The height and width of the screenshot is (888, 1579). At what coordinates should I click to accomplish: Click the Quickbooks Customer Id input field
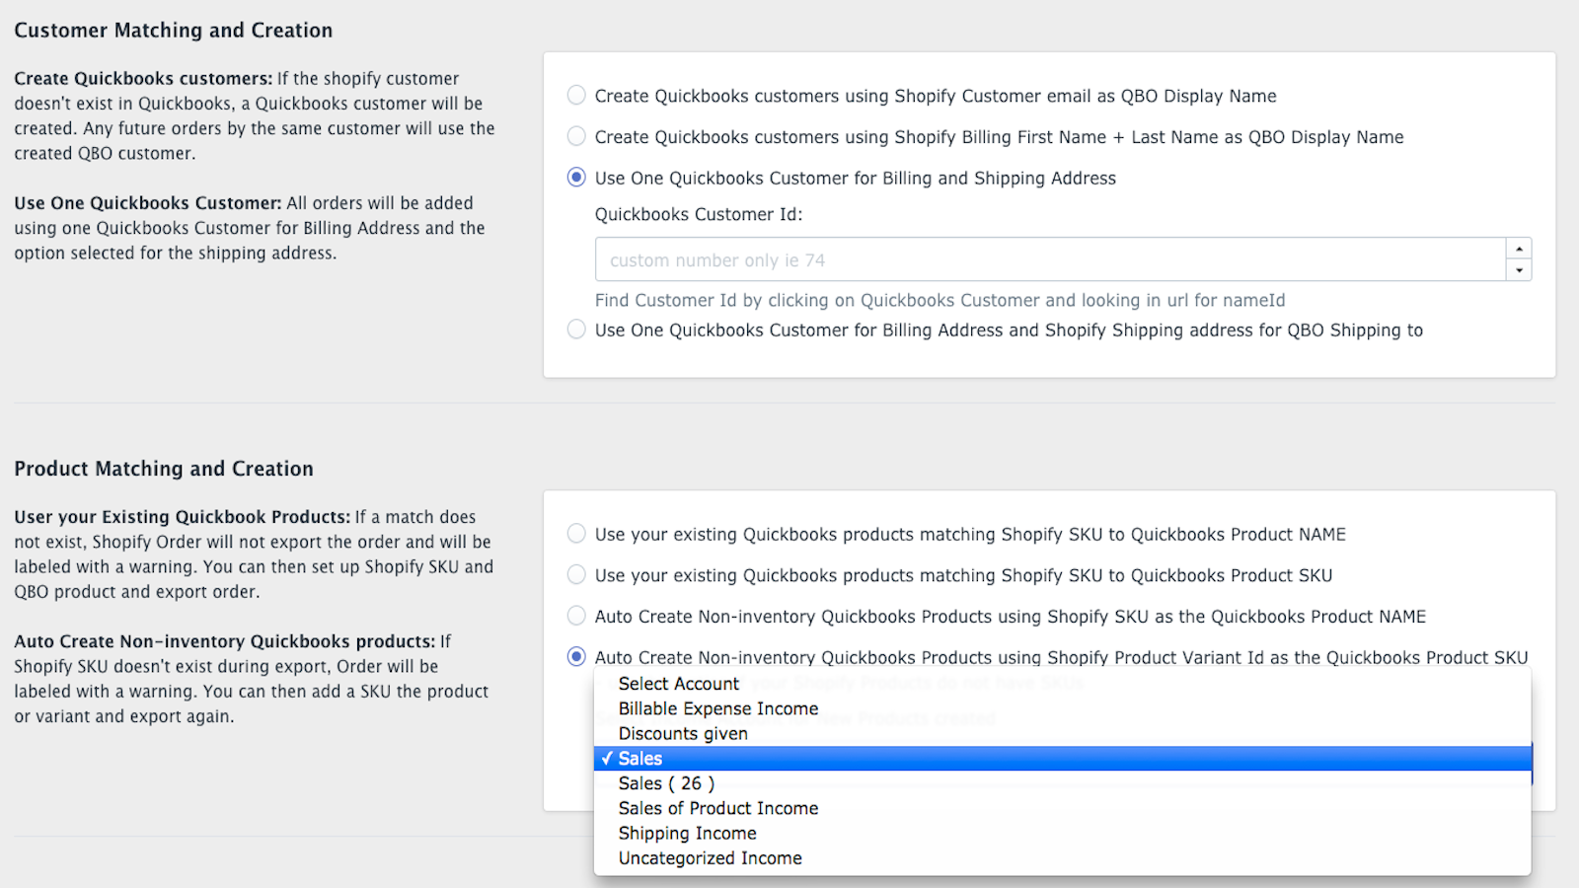pyautogui.click(x=1050, y=259)
